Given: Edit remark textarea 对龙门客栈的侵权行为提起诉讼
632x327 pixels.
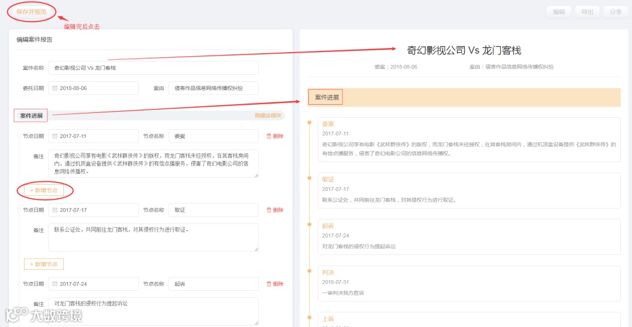Looking at the screenshot, I should (x=153, y=311).
